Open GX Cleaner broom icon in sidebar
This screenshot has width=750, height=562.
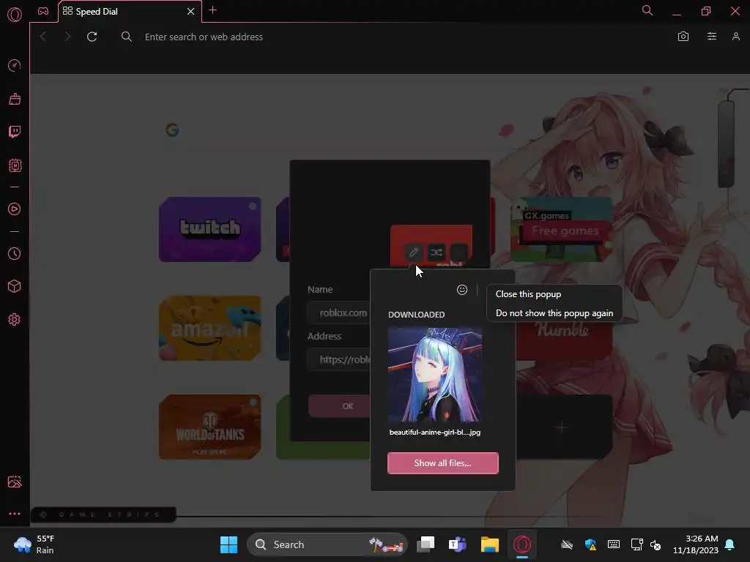click(15, 99)
